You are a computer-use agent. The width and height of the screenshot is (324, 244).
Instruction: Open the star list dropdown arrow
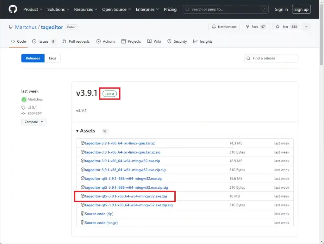[x=306, y=27]
